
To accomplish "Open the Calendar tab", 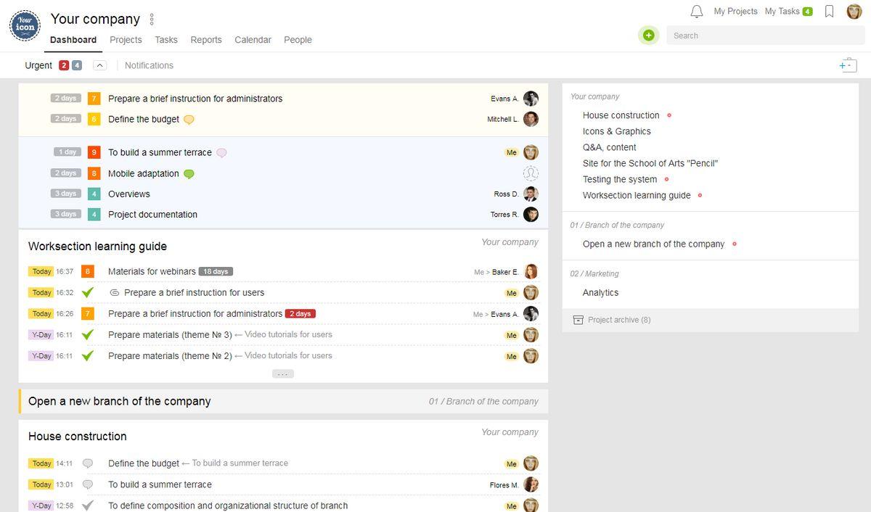I will 253,40.
